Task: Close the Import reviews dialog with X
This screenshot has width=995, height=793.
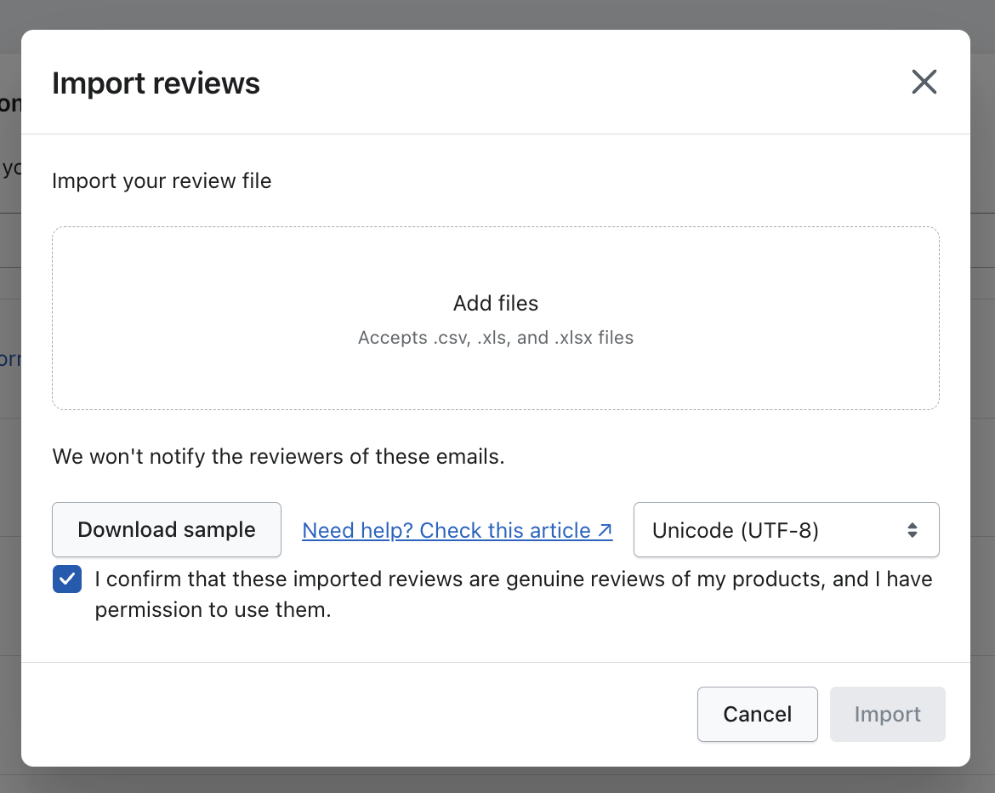Action: click(x=924, y=82)
